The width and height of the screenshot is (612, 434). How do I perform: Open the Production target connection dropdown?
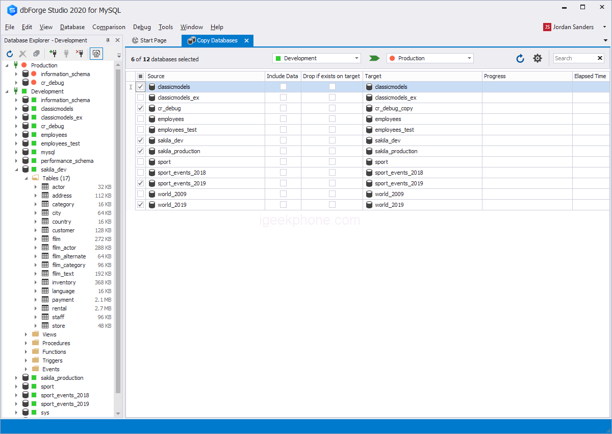(430, 58)
